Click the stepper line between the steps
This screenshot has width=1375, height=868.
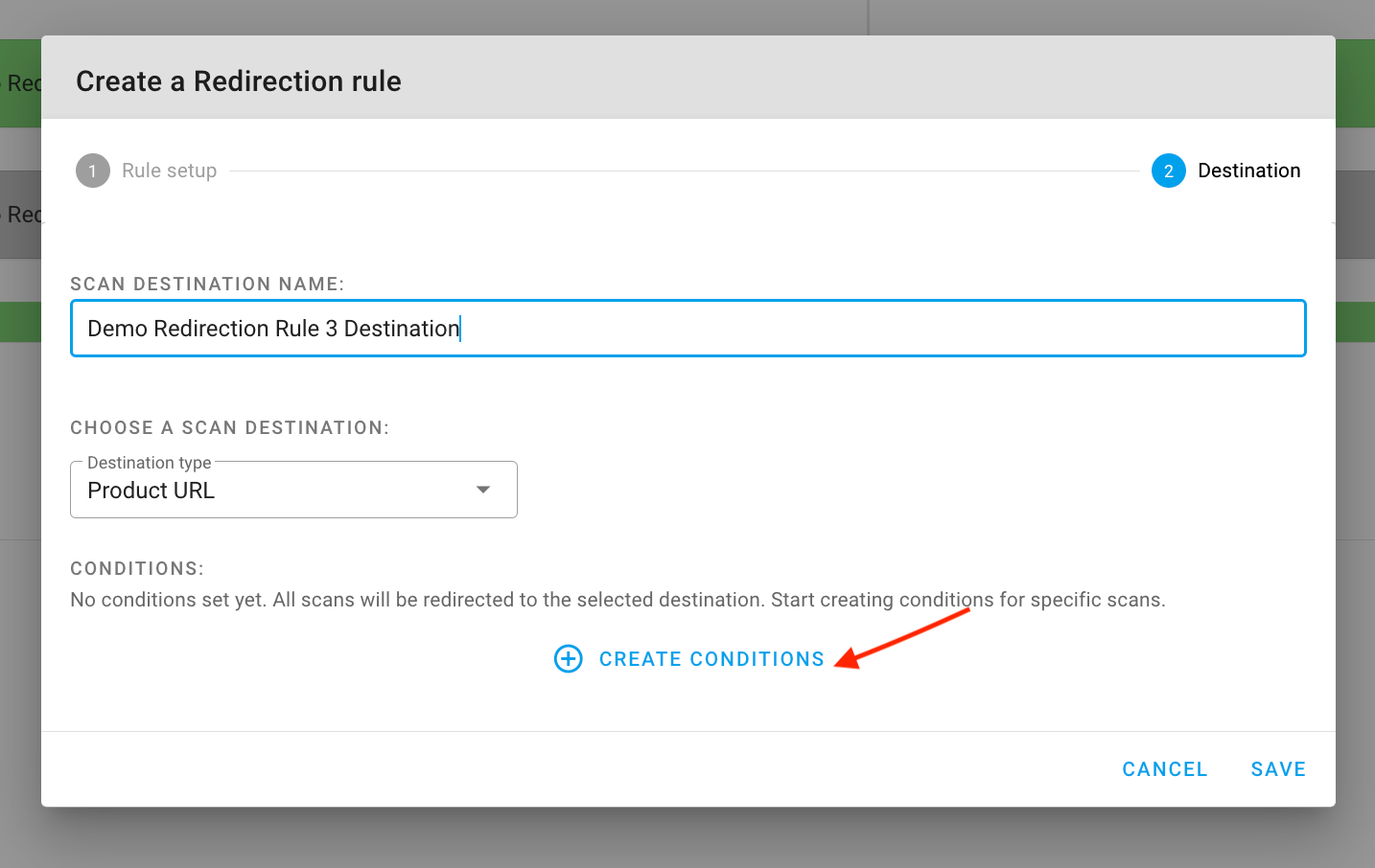(684, 171)
